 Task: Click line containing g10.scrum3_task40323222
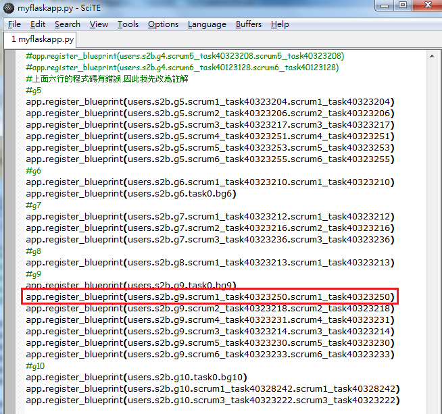(213, 400)
